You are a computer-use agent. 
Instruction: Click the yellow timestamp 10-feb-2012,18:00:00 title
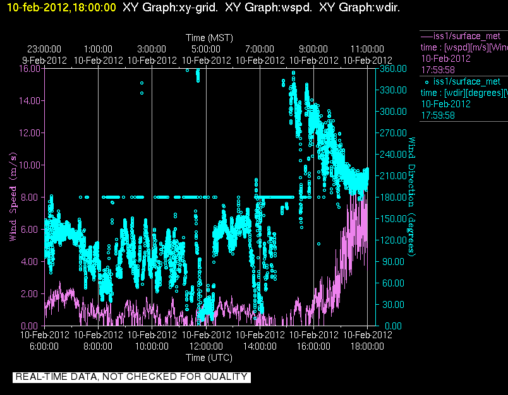point(61,7)
